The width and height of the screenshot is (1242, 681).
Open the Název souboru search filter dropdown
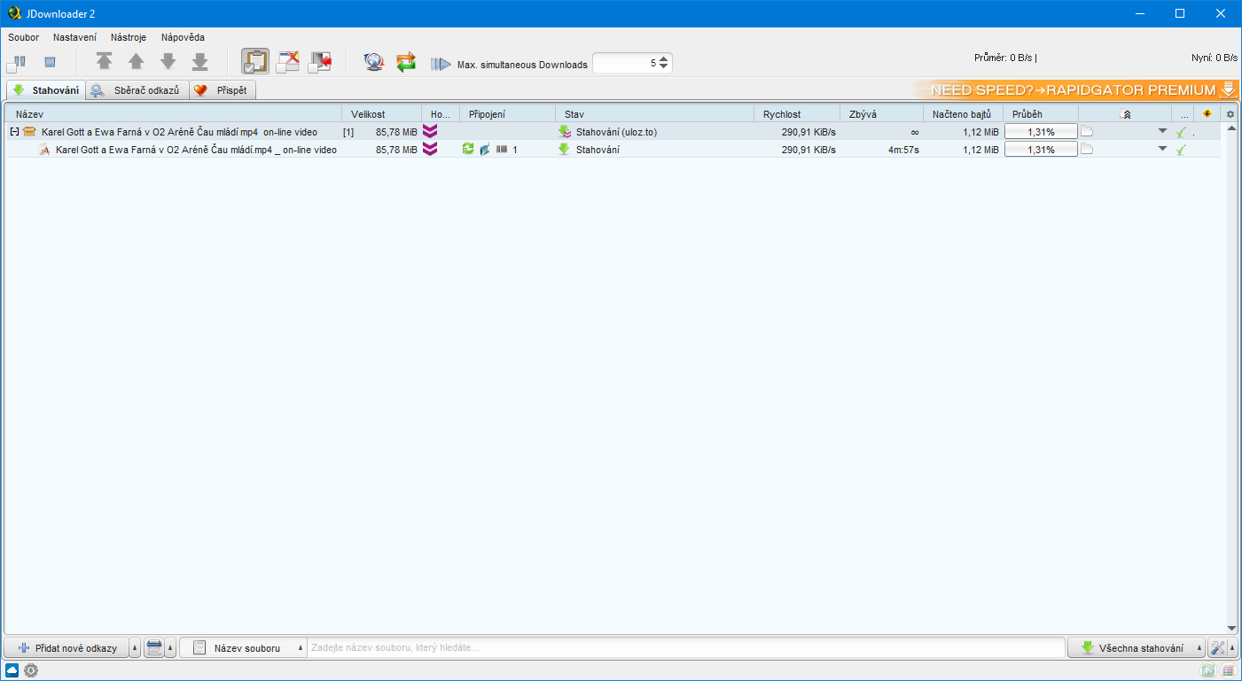(243, 648)
